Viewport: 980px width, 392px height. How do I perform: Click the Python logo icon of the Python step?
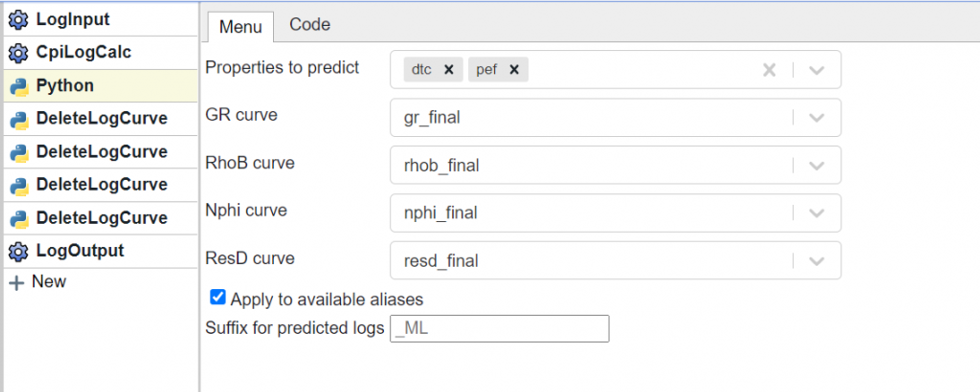(19, 87)
